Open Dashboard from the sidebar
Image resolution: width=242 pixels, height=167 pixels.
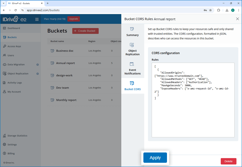[14, 28]
